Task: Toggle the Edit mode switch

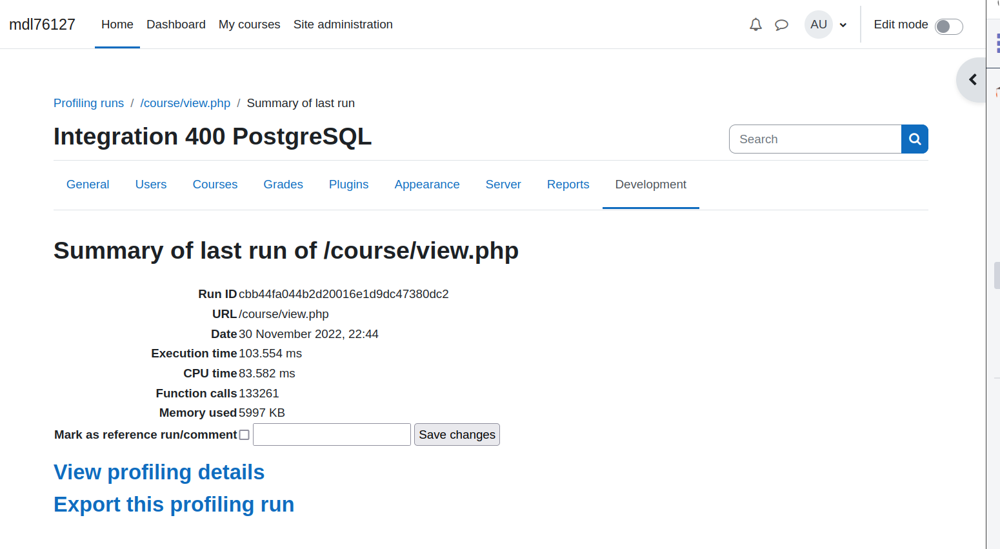Action: click(948, 26)
